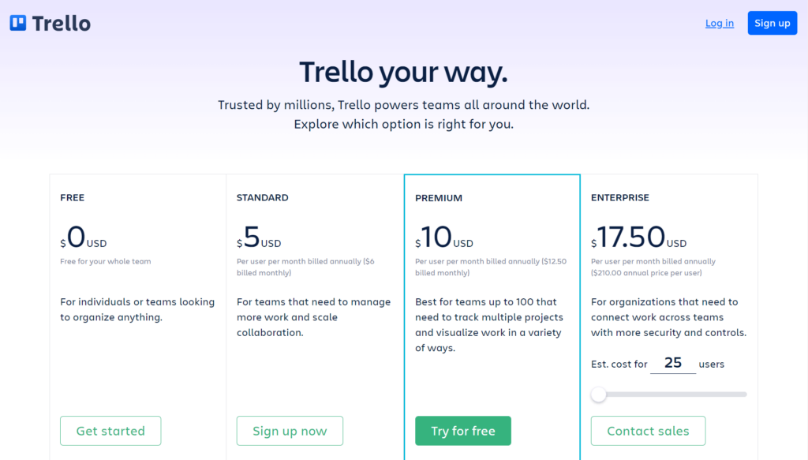Click the Enterprise user count slider handle
Screen dimensions: 808x460
tap(598, 395)
